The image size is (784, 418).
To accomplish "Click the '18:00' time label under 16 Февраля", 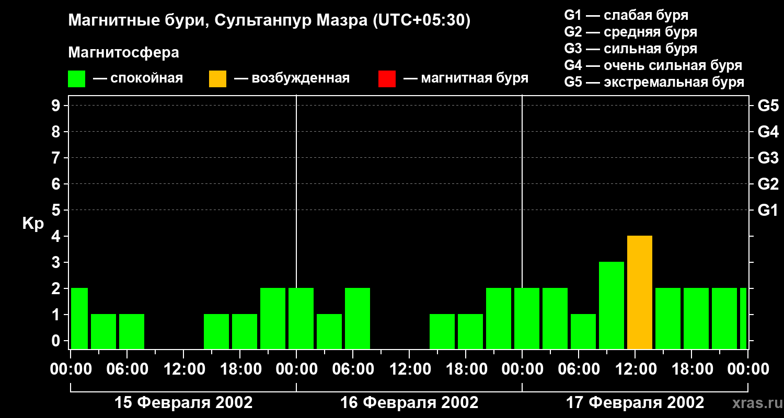I will (466, 369).
